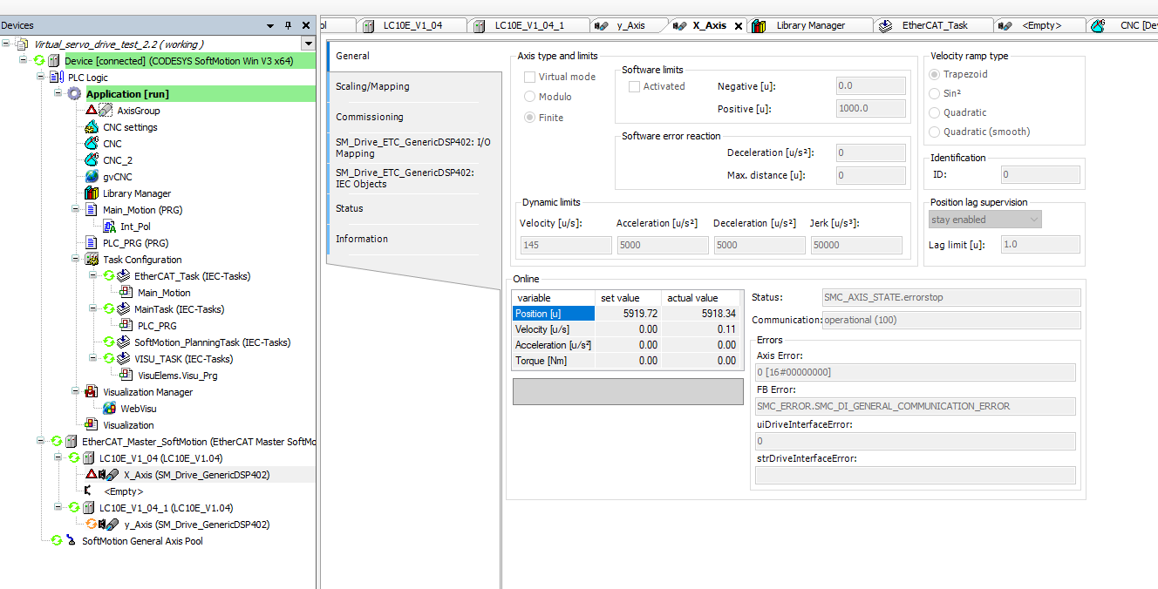
Task: Click the WebVisu icon
Action: (109, 409)
